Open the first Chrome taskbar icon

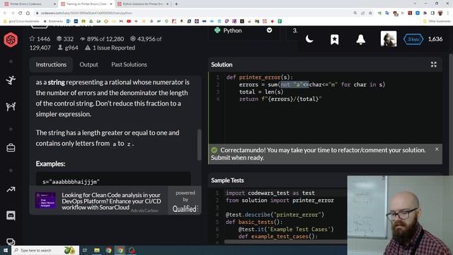pos(108,250)
